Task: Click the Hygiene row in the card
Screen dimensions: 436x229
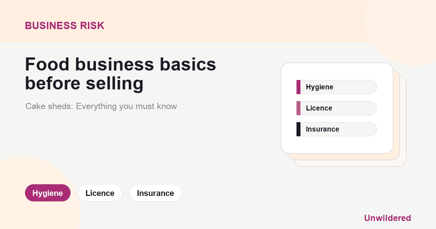Action: 336,87
